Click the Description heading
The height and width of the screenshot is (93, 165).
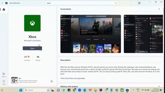pos(65,60)
